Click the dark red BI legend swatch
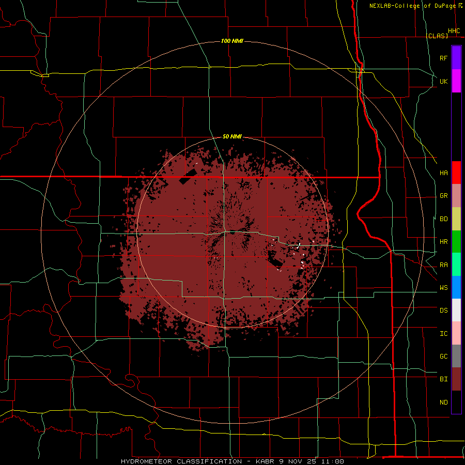 (456, 379)
